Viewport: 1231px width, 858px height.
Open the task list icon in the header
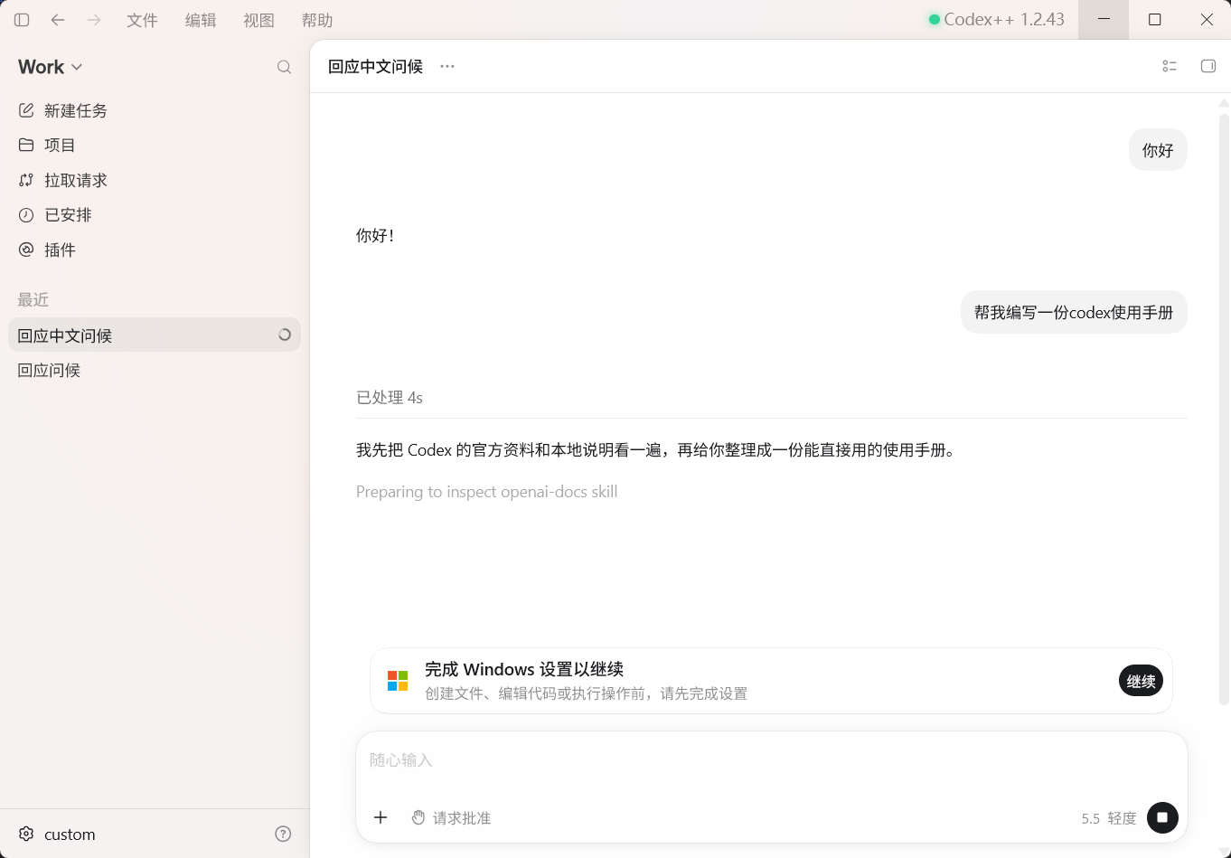(1170, 66)
